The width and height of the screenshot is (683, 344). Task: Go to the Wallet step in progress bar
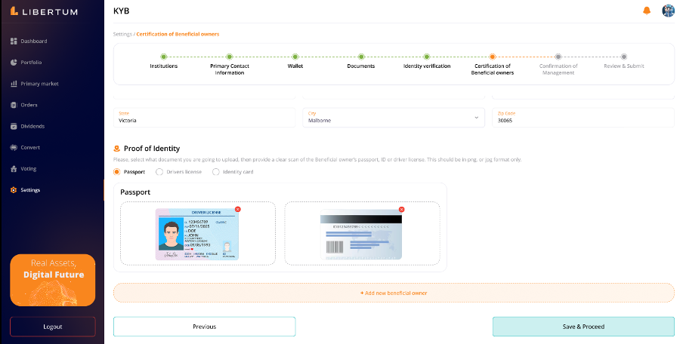295,57
